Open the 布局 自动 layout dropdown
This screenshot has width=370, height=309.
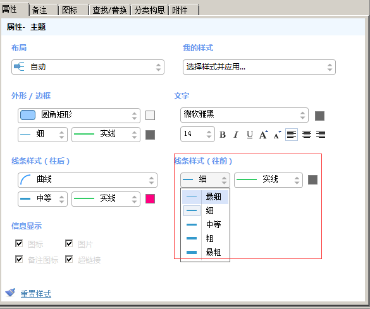pyautogui.click(x=88, y=67)
